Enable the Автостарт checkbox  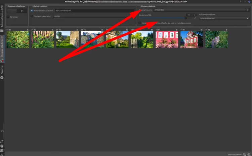[x=8, y=17]
